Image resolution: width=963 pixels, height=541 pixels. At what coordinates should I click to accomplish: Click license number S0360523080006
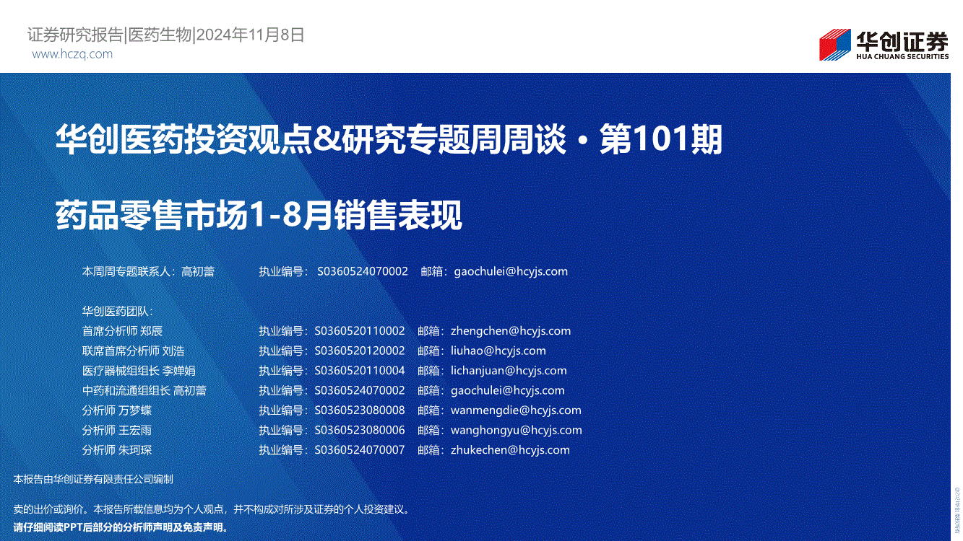360,430
